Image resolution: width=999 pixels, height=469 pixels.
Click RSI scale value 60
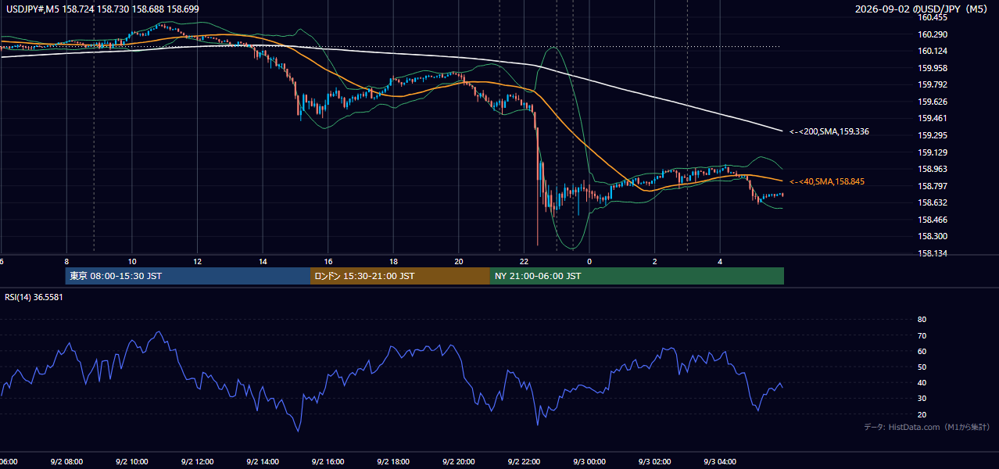922,351
